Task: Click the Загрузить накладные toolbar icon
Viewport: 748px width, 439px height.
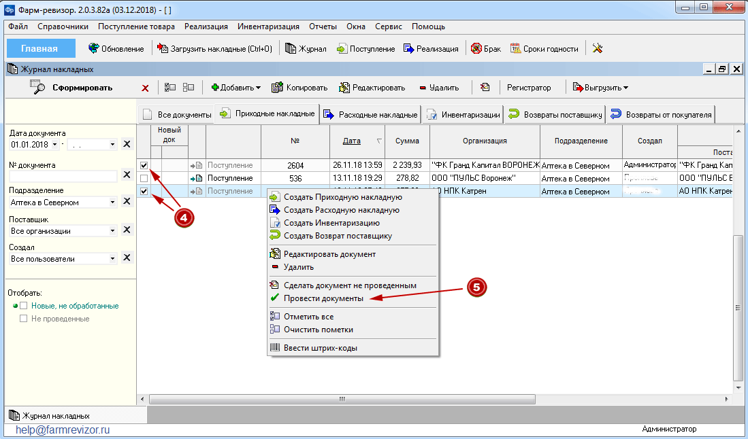Action: (x=163, y=48)
